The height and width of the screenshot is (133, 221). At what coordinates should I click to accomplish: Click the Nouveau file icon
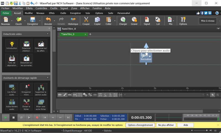click(x=6, y=21)
